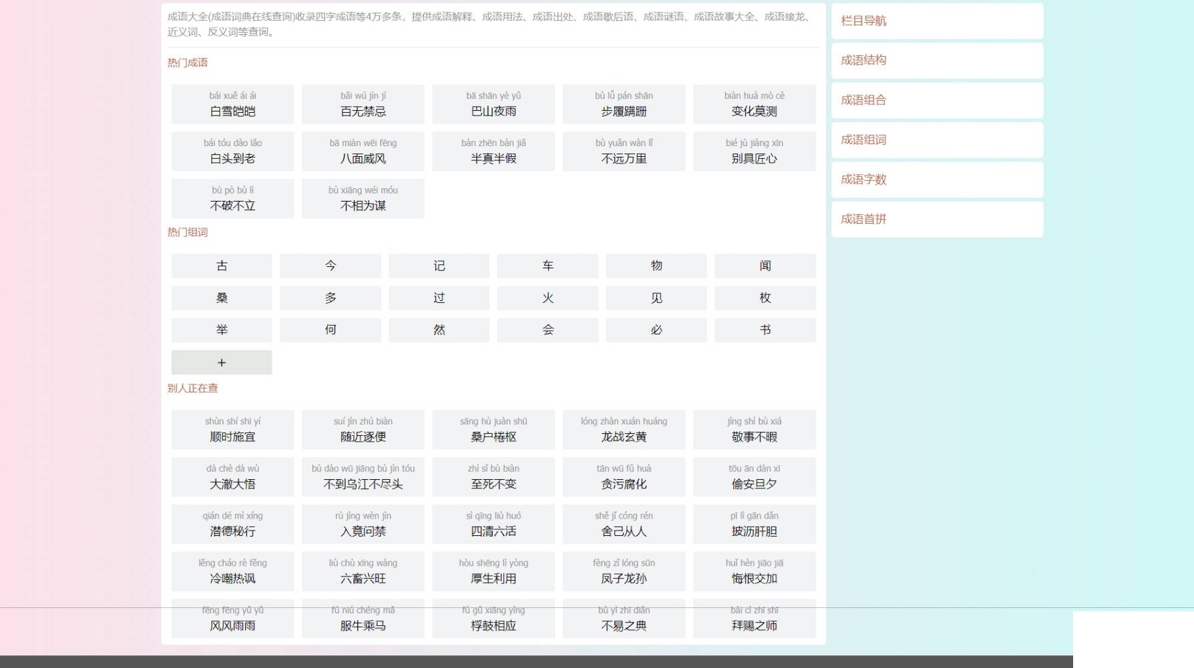Open the idiom 半真半假
The height and width of the screenshot is (668, 1194).
click(x=493, y=151)
